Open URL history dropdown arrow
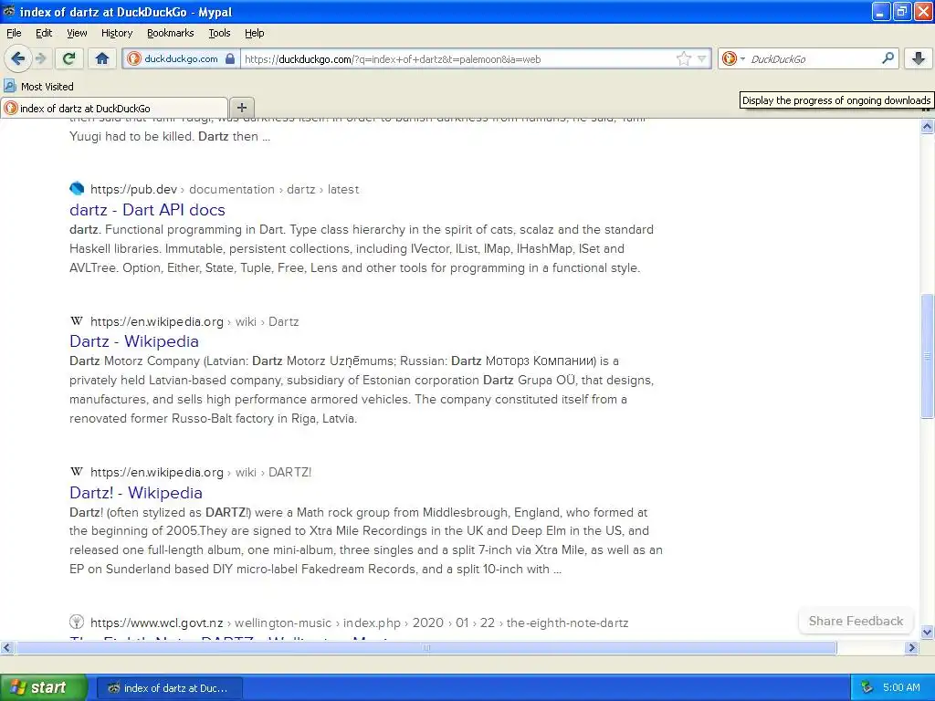Image resolution: width=935 pixels, height=701 pixels. [702, 58]
